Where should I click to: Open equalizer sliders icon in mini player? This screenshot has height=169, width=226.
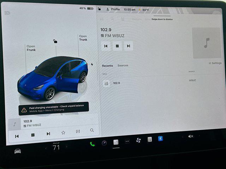pos(78,131)
